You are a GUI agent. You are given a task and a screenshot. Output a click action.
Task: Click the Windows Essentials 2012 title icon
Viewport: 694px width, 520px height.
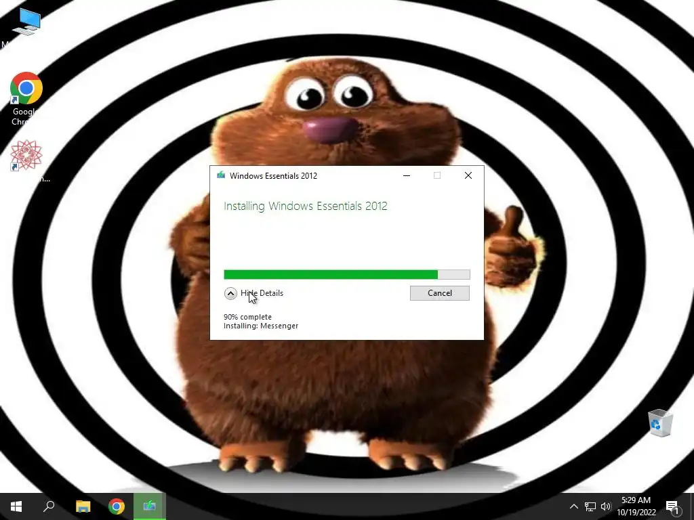[221, 175]
